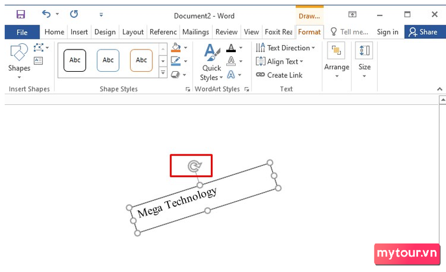Open the Design tab
Viewport: 446px width, 272px height.
(105, 32)
